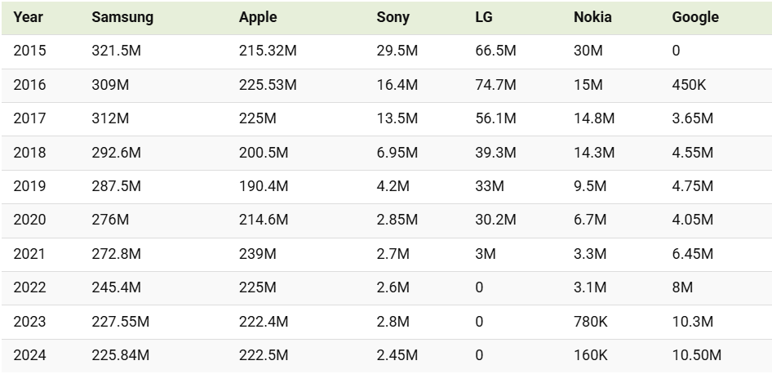
Task: Select the 2015 year cell
Action: 29,51
